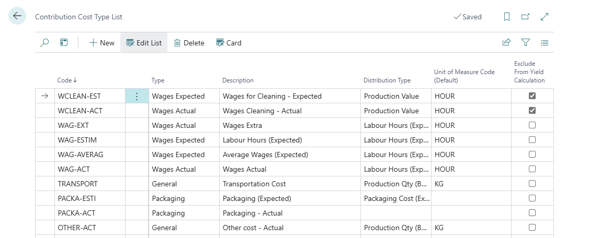Click the analysis mode icon beside search

(x=64, y=43)
